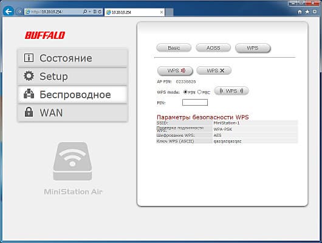The height and width of the screenshot is (243, 322).
Task: Click the Состояние info icon
Action: click(29, 58)
